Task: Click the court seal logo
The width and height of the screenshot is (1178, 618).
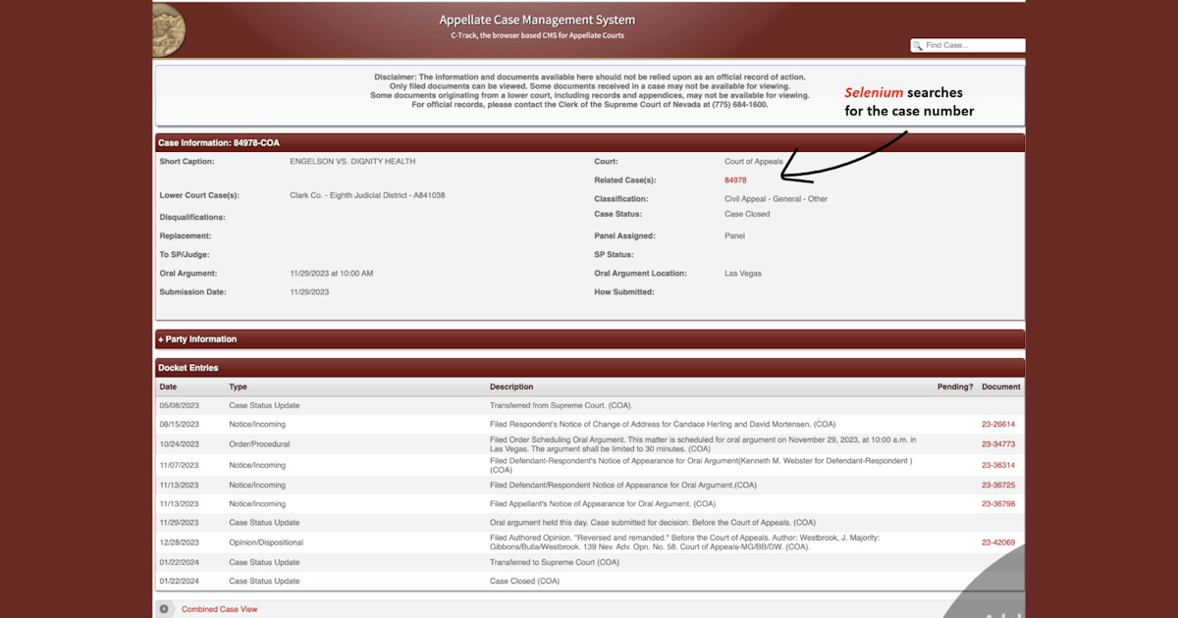Action: (x=168, y=29)
